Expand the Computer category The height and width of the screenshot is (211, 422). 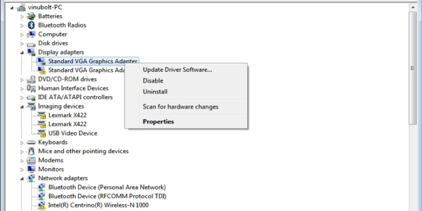(22, 35)
